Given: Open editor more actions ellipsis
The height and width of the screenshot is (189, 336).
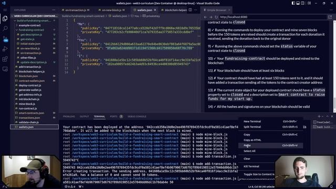Looking at the screenshot, I should [195, 10].
